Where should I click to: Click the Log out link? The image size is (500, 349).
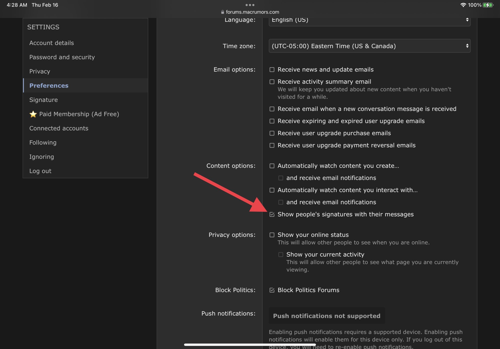tap(40, 171)
